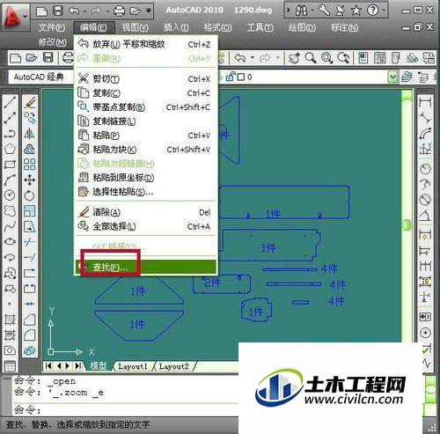Select the Diameter dimension tool
The image size is (440, 434).
click(x=425, y=200)
